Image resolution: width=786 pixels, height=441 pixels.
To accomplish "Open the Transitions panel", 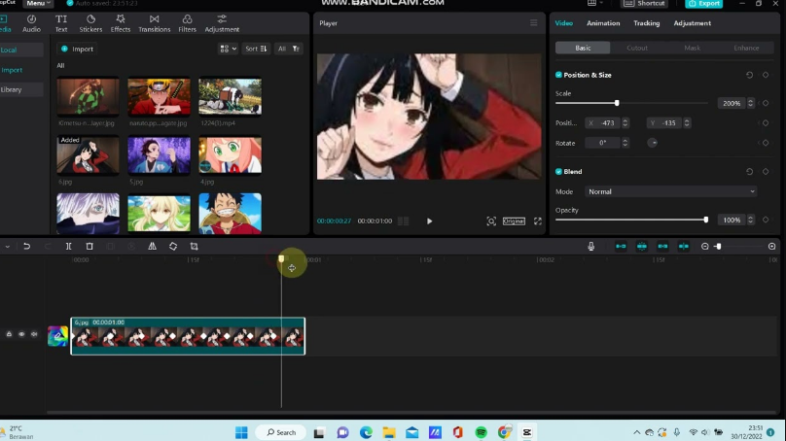I will 154,23.
